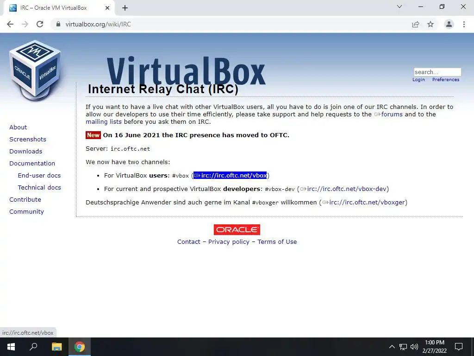Open the Preferences link
This screenshot has width=474, height=356.
(x=446, y=79)
